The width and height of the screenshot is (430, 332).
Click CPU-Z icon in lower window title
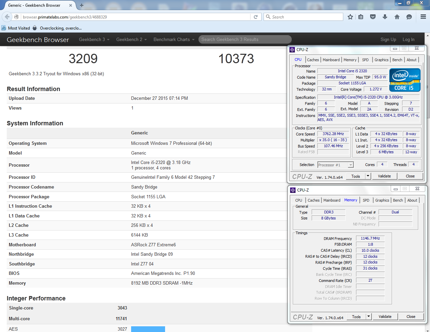293,190
